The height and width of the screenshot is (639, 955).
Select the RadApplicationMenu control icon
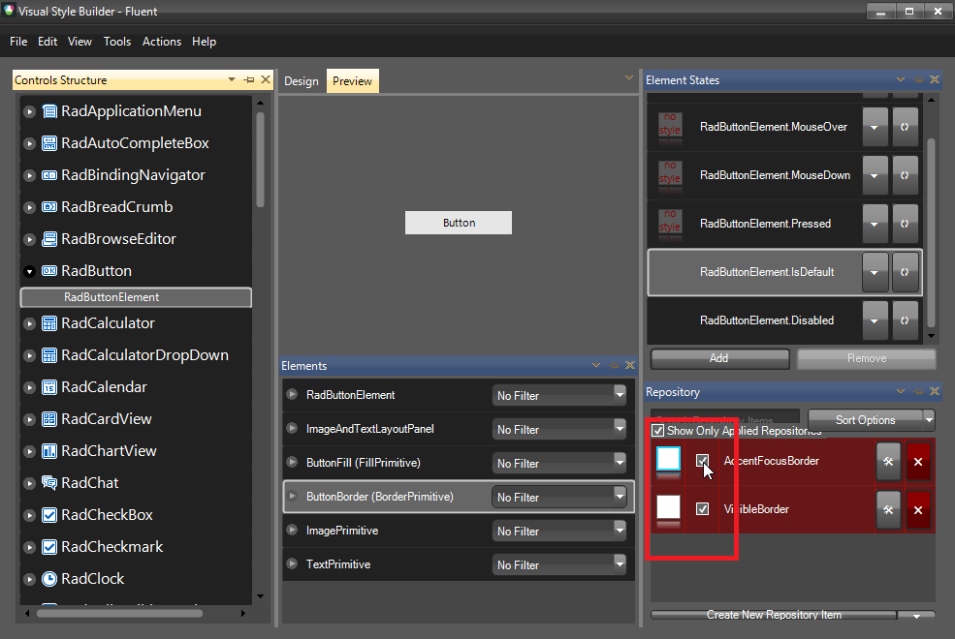coord(50,110)
